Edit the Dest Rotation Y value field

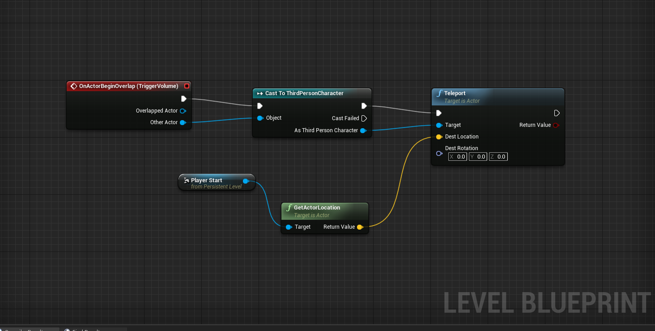(478, 156)
